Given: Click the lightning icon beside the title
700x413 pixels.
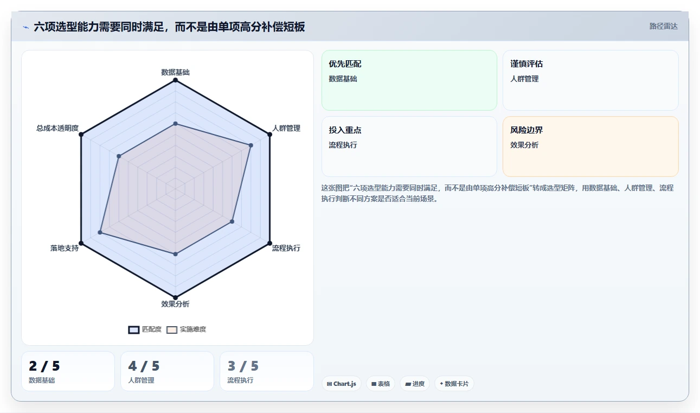Looking at the screenshot, I should 25,27.
